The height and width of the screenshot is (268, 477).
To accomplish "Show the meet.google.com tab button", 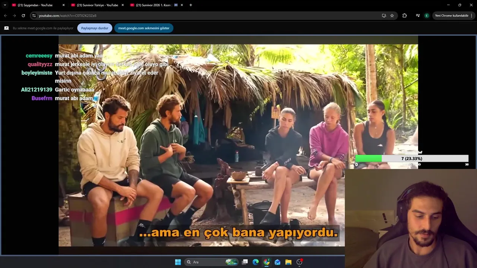I will [144, 28].
